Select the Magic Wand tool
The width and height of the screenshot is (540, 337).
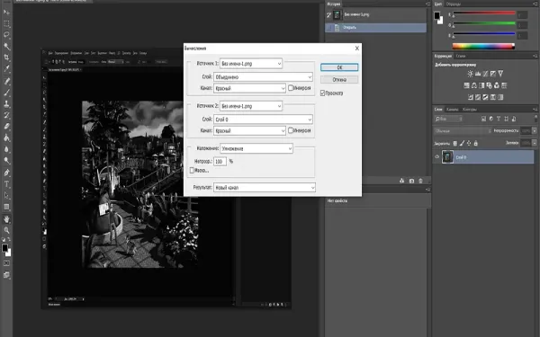(x=6, y=46)
